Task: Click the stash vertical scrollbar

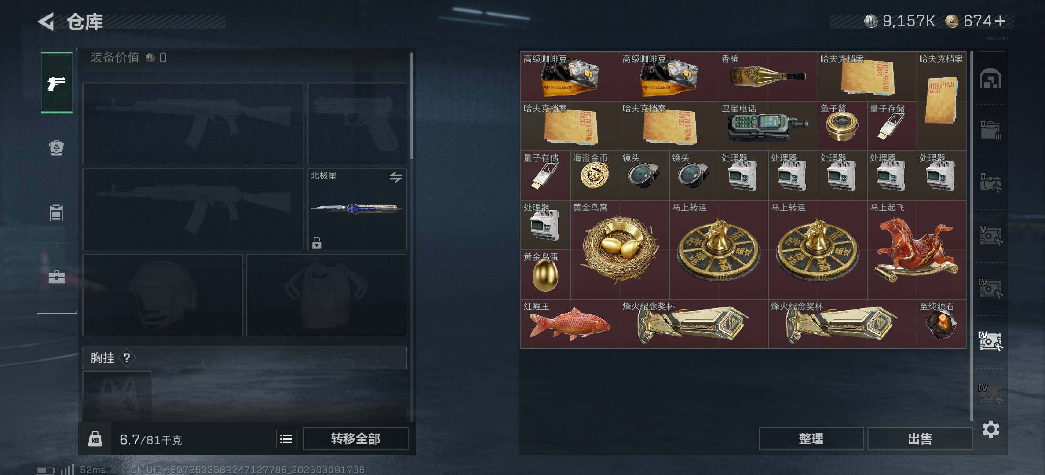Action: (971, 236)
